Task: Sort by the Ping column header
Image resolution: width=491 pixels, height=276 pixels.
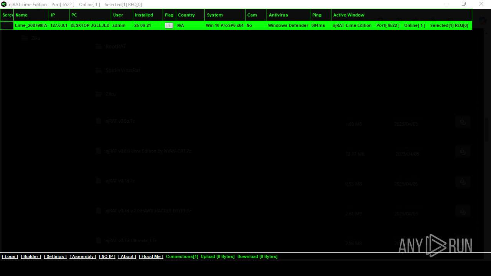Action: tap(321, 15)
